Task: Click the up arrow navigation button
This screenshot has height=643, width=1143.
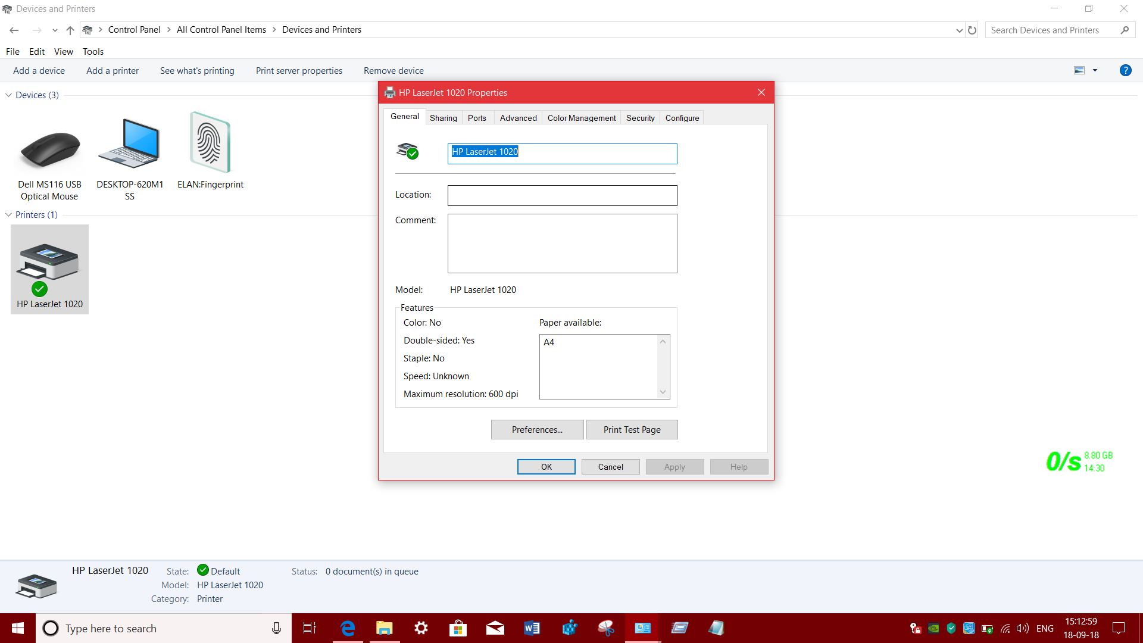Action: (70, 30)
